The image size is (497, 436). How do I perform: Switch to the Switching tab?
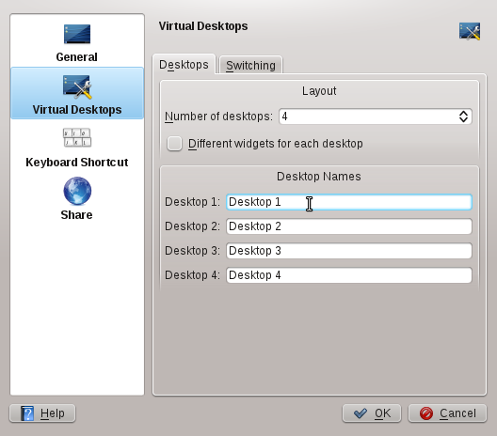pos(250,65)
